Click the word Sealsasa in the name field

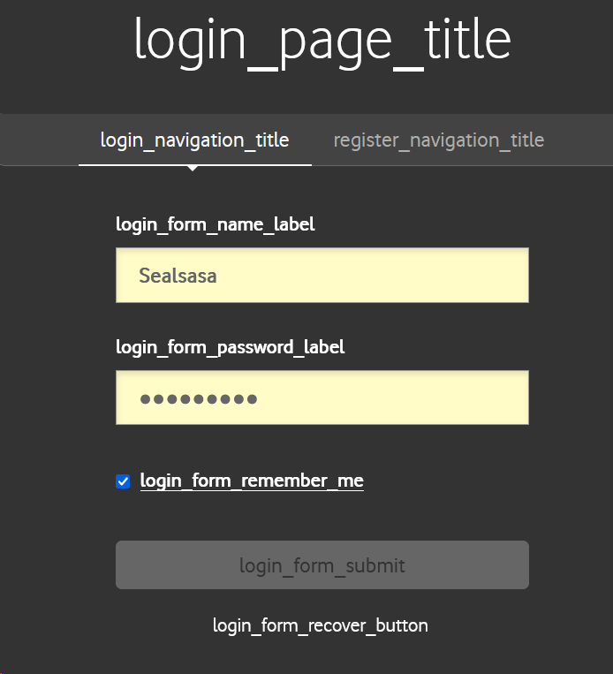click(178, 276)
